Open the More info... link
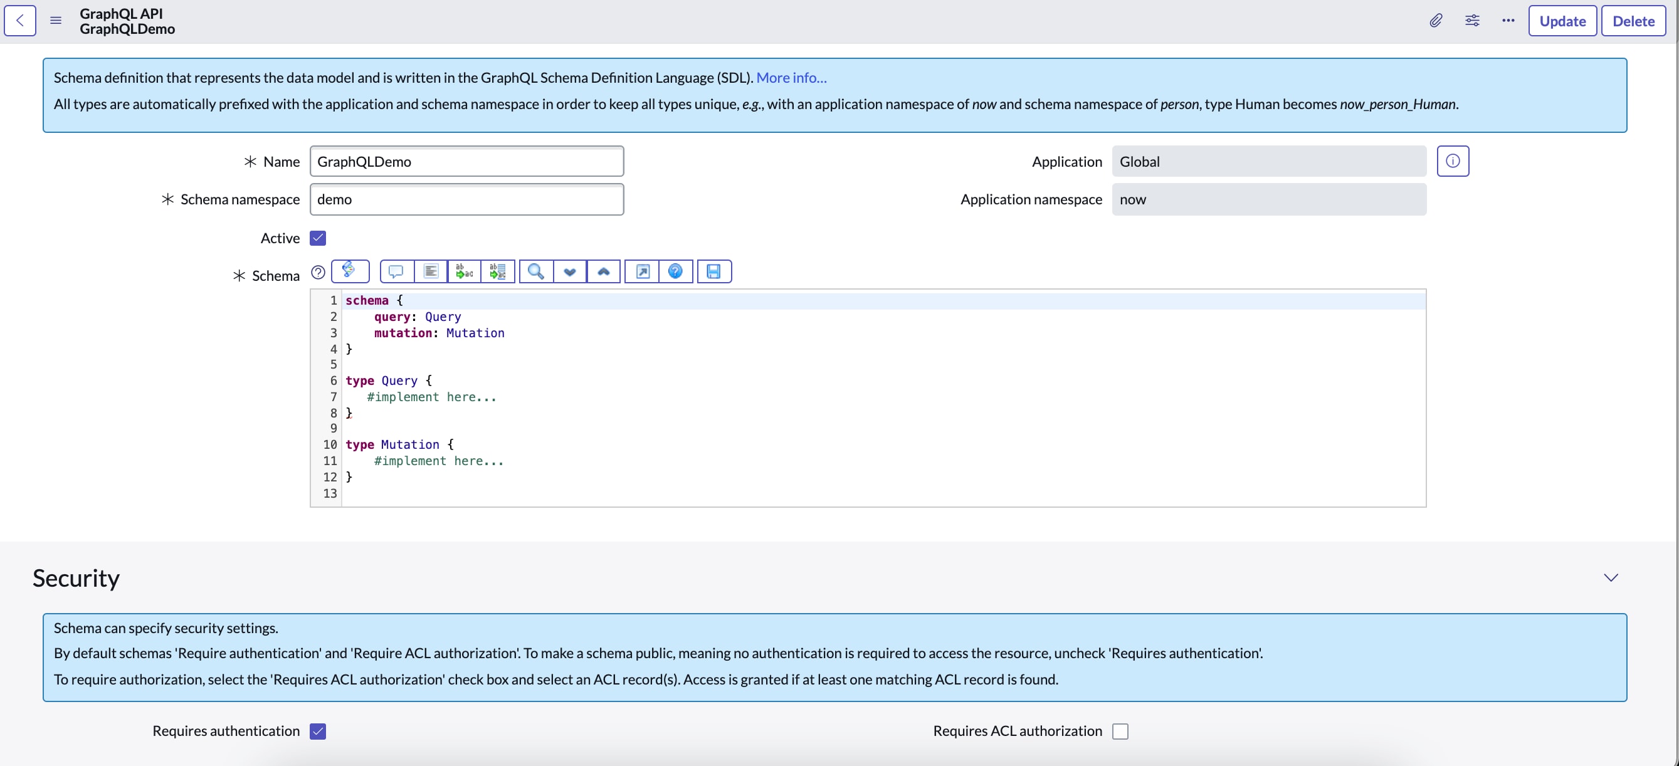 791,78
